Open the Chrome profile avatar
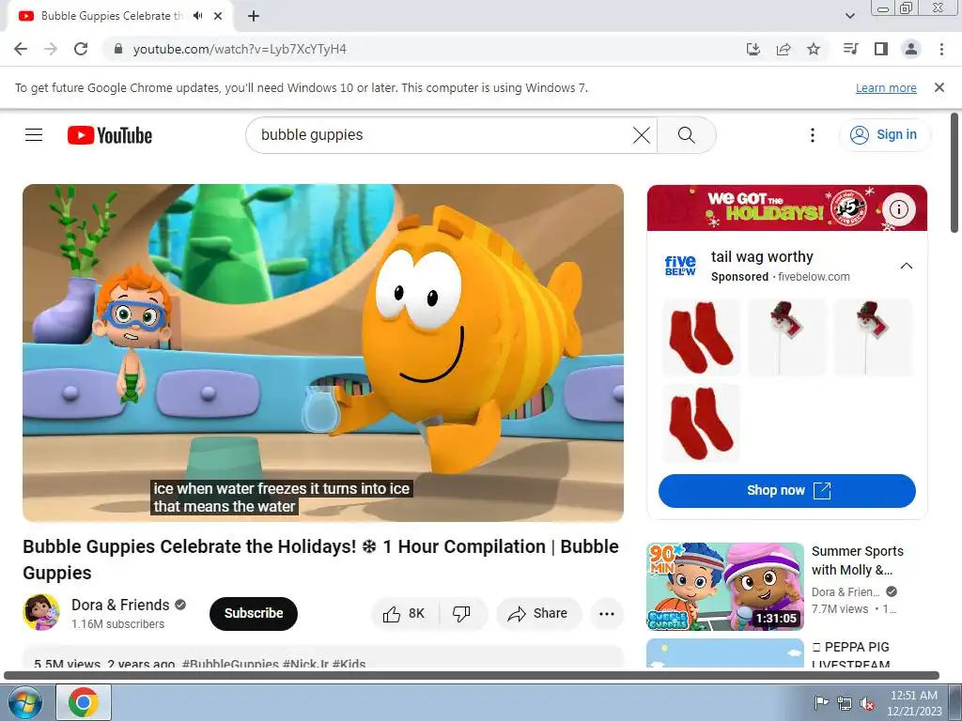This screenshot has width=962, height=721. pyautogui.click(x=911, y=49)
